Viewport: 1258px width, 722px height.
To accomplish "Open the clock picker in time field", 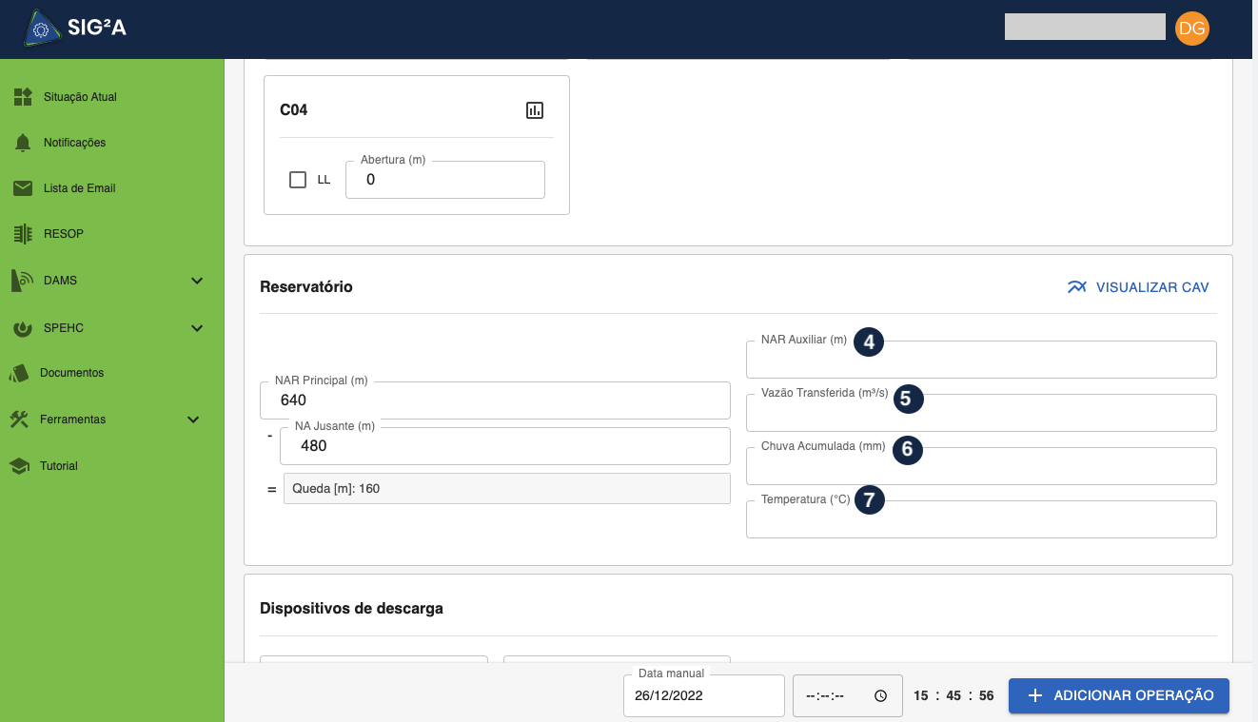I will 881,695.
